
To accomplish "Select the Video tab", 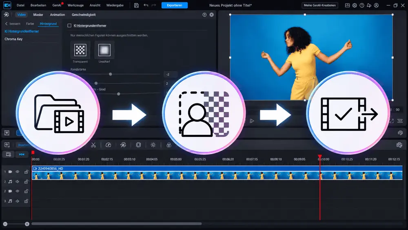I will pos(22,15).
